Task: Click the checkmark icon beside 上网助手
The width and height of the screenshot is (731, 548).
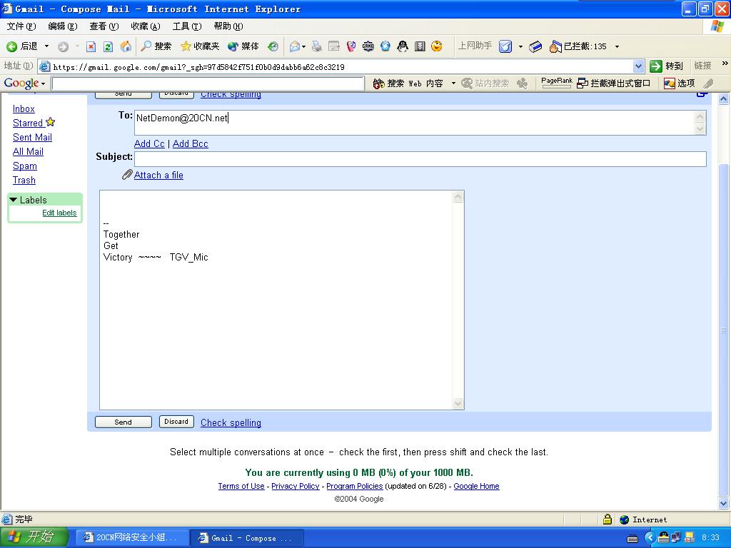Action: point(505,46)
